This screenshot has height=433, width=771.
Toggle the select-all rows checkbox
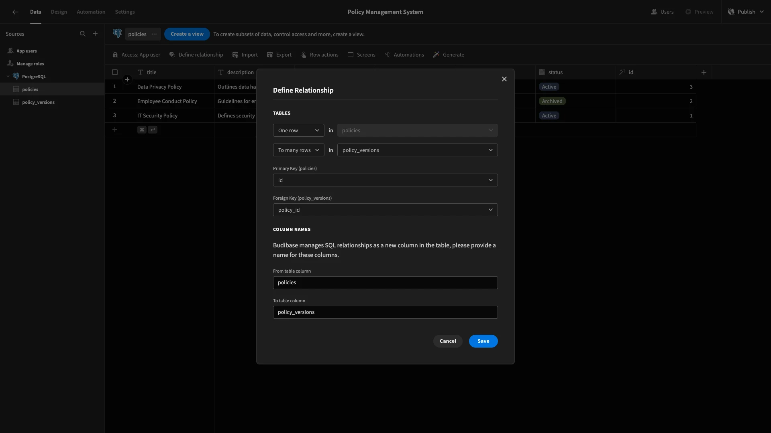[115, 72]
